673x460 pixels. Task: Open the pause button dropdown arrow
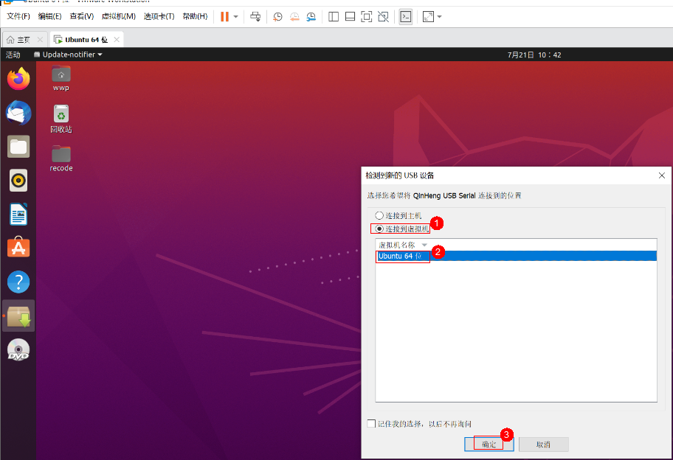pyautogui.click(x=236, y=16)
